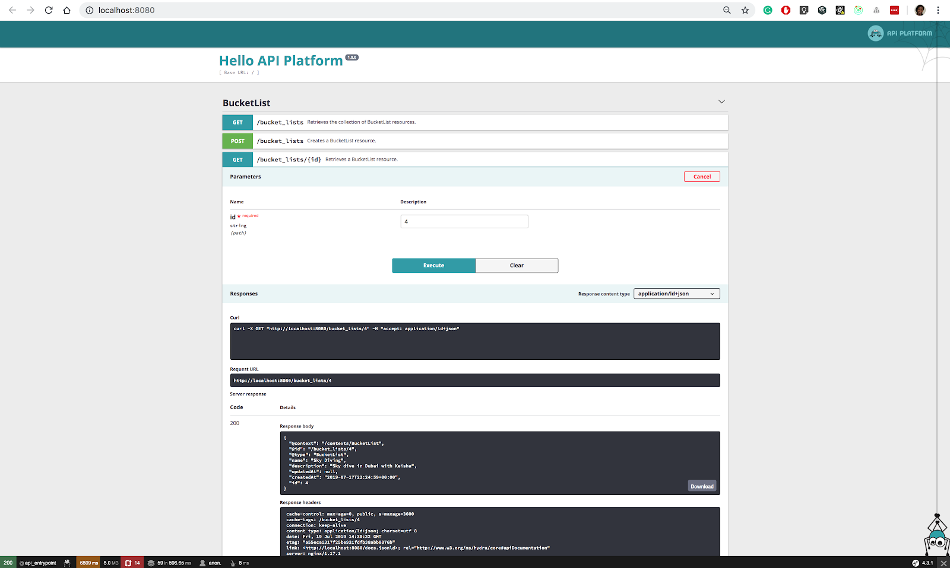Screen dimensions: 950x568
Task: View site information for localhost
Action: tap(90, 10)
